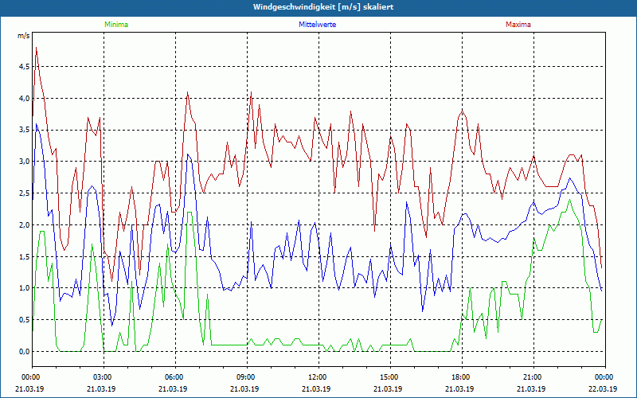
Task: Click the '21:00' time axis label
Action: [533, 377]
